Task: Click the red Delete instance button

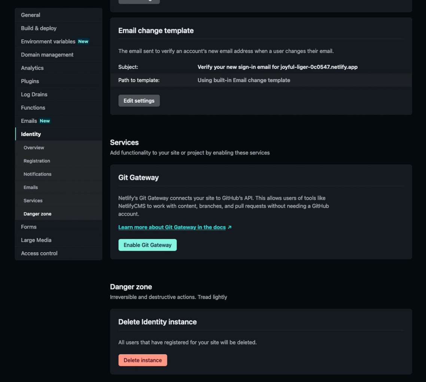Action: click(143, 360)
